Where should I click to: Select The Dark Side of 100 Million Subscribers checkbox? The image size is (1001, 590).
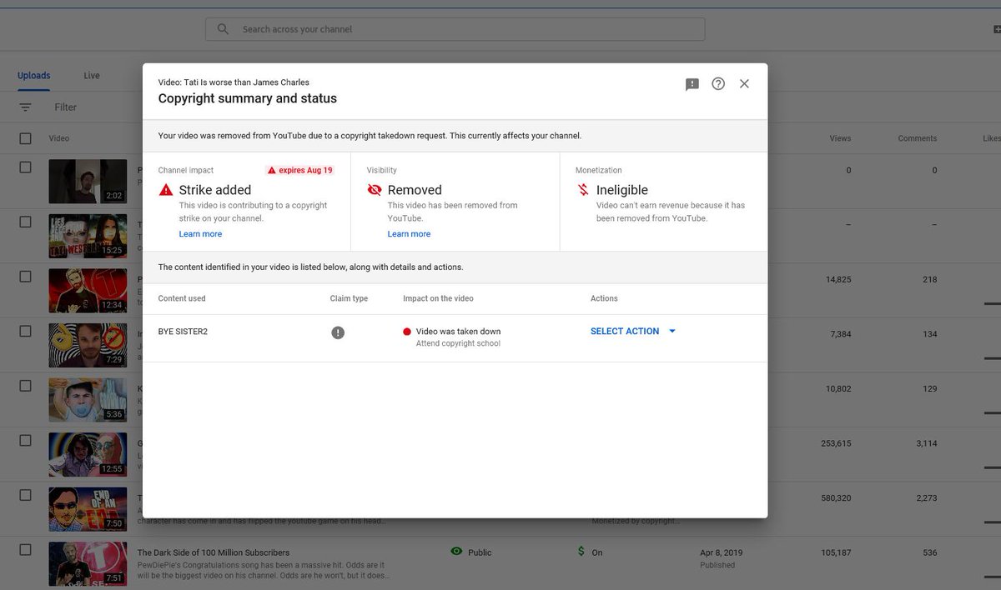(x=26, y=550)
